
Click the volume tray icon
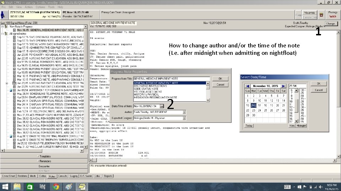pyautogui.click(x=321, y=187)
